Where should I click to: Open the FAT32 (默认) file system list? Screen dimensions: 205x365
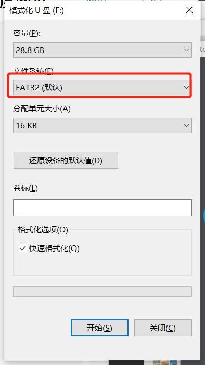pyautogui.click(x=102, y=87)
